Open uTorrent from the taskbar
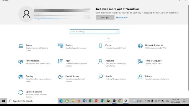Screen dimensions: 189x106 pos(67,101)
